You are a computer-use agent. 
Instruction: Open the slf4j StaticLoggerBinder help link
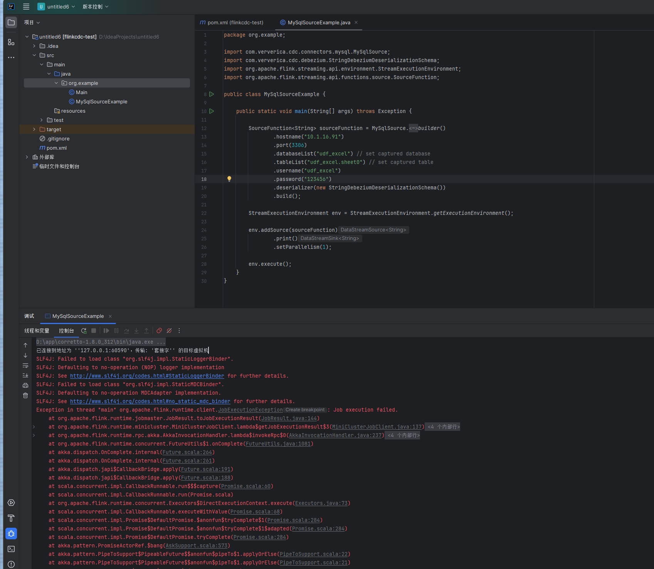[x=147, y=376]
